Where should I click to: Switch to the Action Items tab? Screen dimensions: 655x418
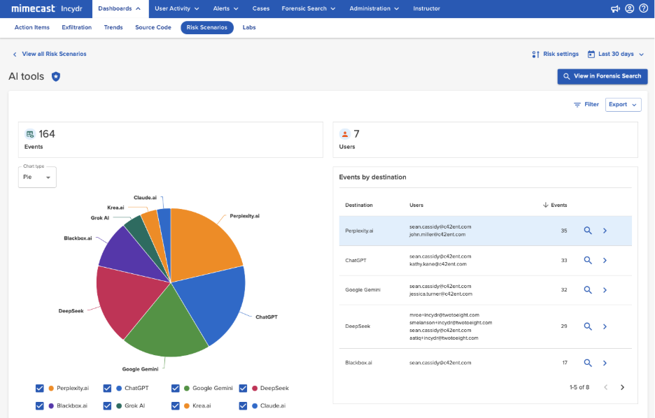point(31,27)
